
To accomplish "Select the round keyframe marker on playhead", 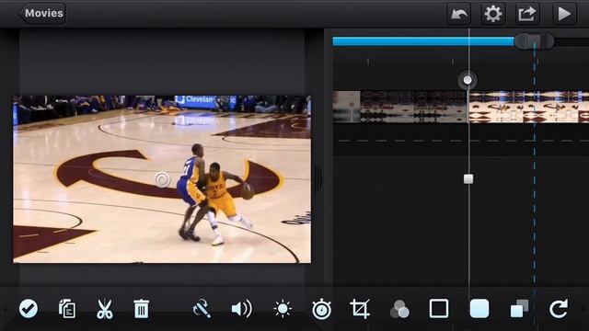I will 468,80.
